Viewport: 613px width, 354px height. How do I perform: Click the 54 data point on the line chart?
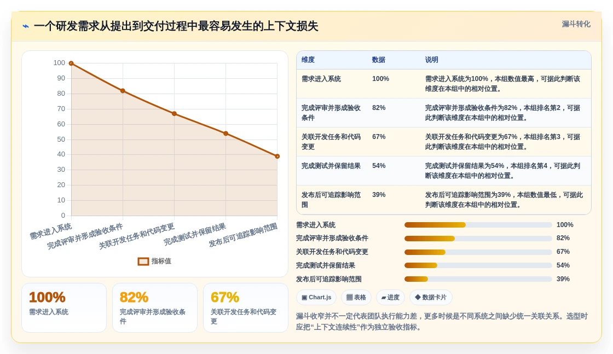[226, 134]
